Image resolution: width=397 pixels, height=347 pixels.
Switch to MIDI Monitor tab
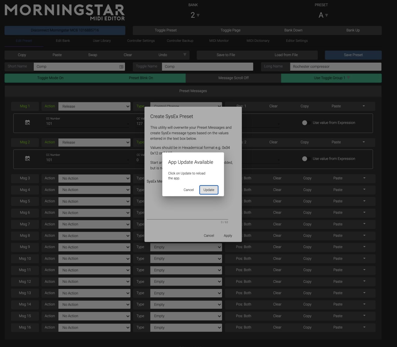pyautogui.click(x=219, y=41)
